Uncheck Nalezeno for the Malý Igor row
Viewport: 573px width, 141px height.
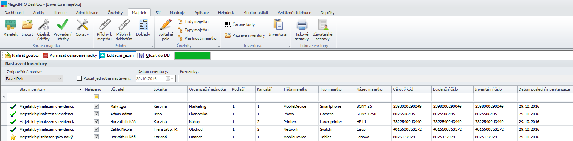click(96, 106)
